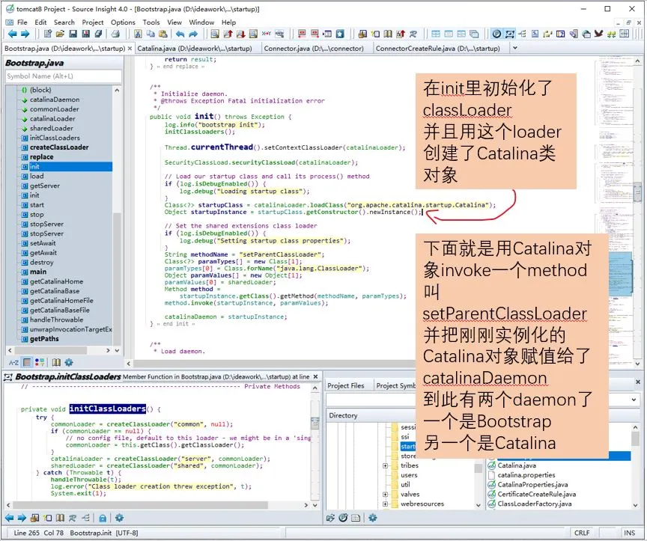The height and width of the screenshot is (541, 647).
Task: Click into the Symbol Name search field
Action: pos(64,76)
